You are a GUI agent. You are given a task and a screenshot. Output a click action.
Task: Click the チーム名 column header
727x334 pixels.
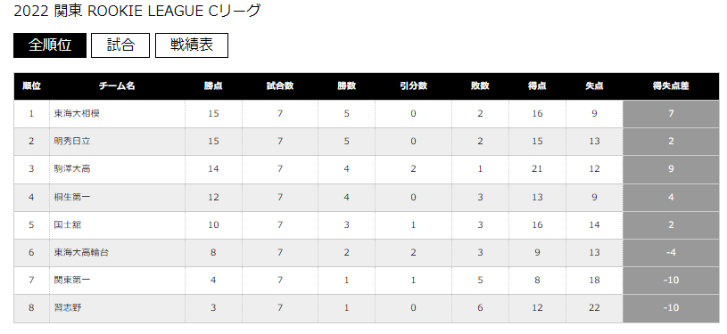pos(117,86)
